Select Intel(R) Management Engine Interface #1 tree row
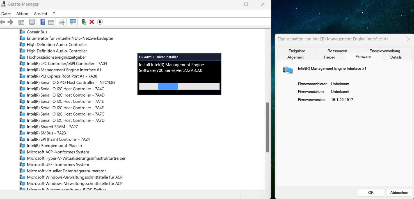The width and height of the screenshot is (414, 199). click(64, 70)
